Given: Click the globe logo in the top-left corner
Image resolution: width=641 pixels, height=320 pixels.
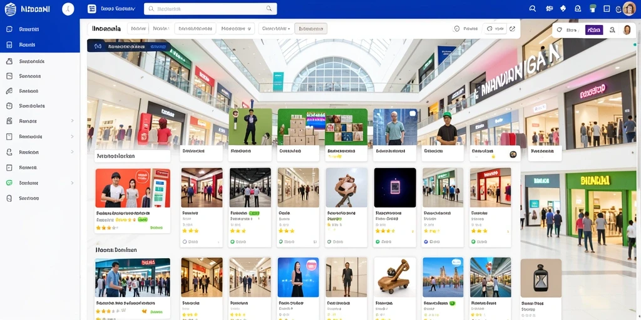Looking at the screenshot, I should point(10,9).
